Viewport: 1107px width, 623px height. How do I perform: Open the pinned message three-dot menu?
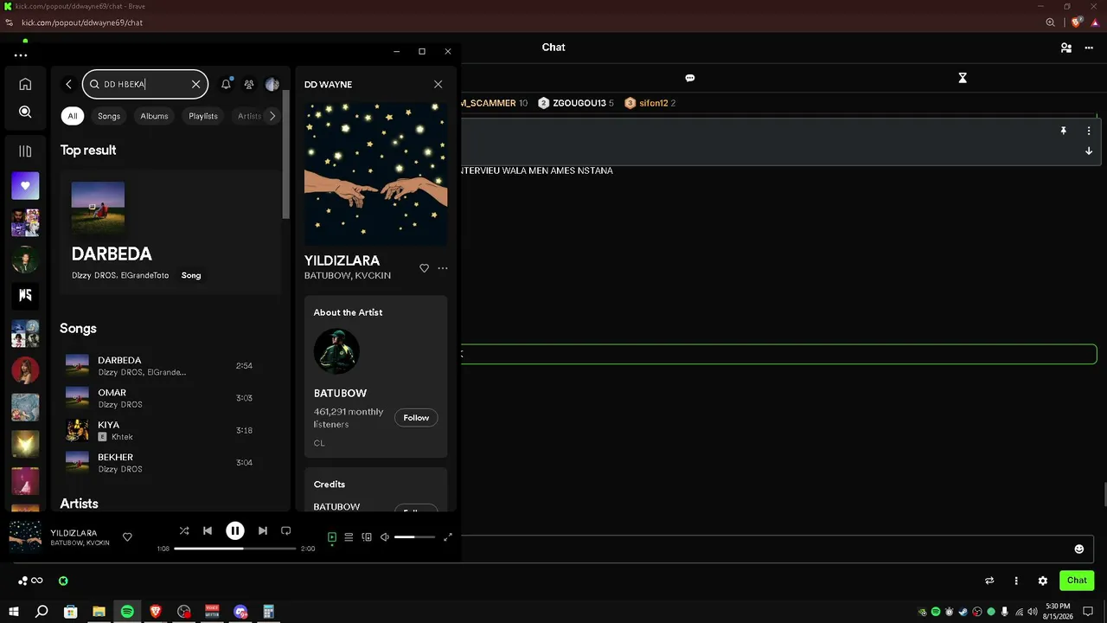[x=1089, y=131]
